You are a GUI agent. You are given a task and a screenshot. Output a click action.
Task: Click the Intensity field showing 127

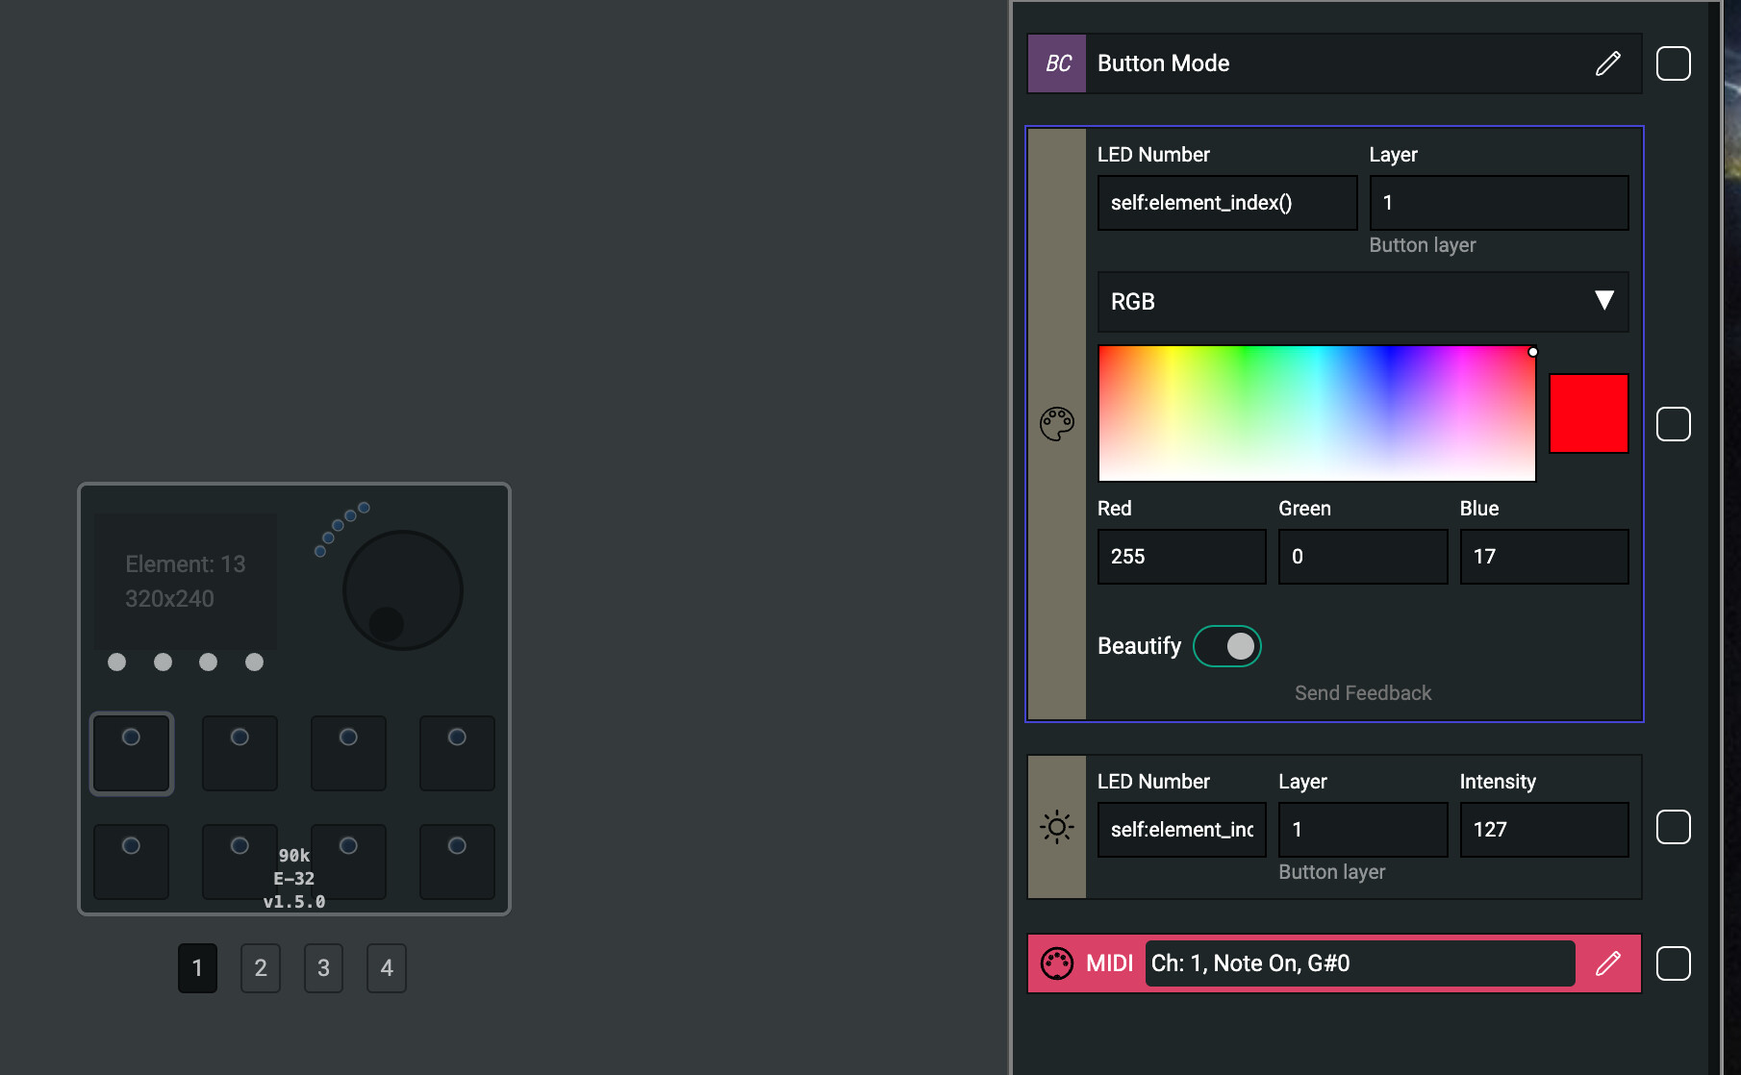point(1543,830)
